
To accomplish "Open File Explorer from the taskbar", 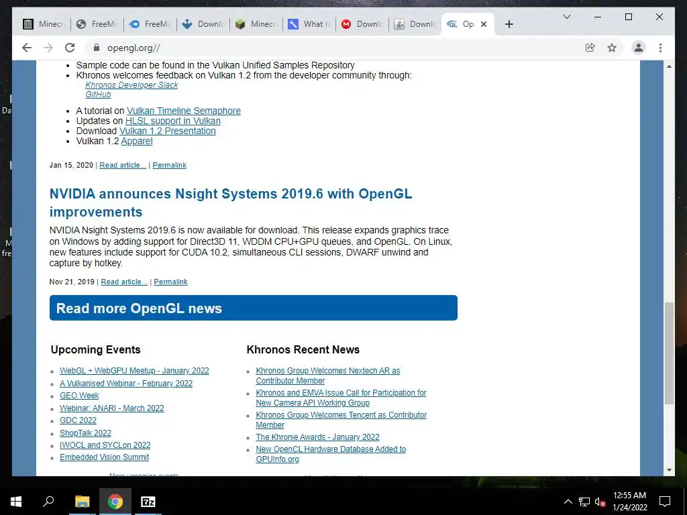I will (x=82, y=502).
